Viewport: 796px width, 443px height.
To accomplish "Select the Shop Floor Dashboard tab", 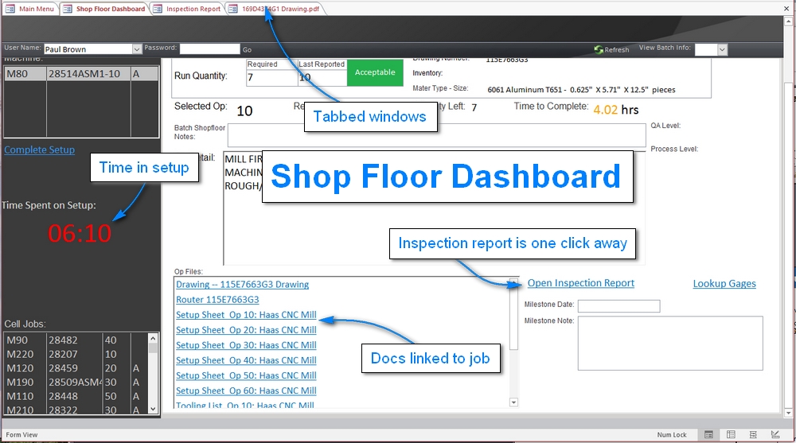I will 104,9.
